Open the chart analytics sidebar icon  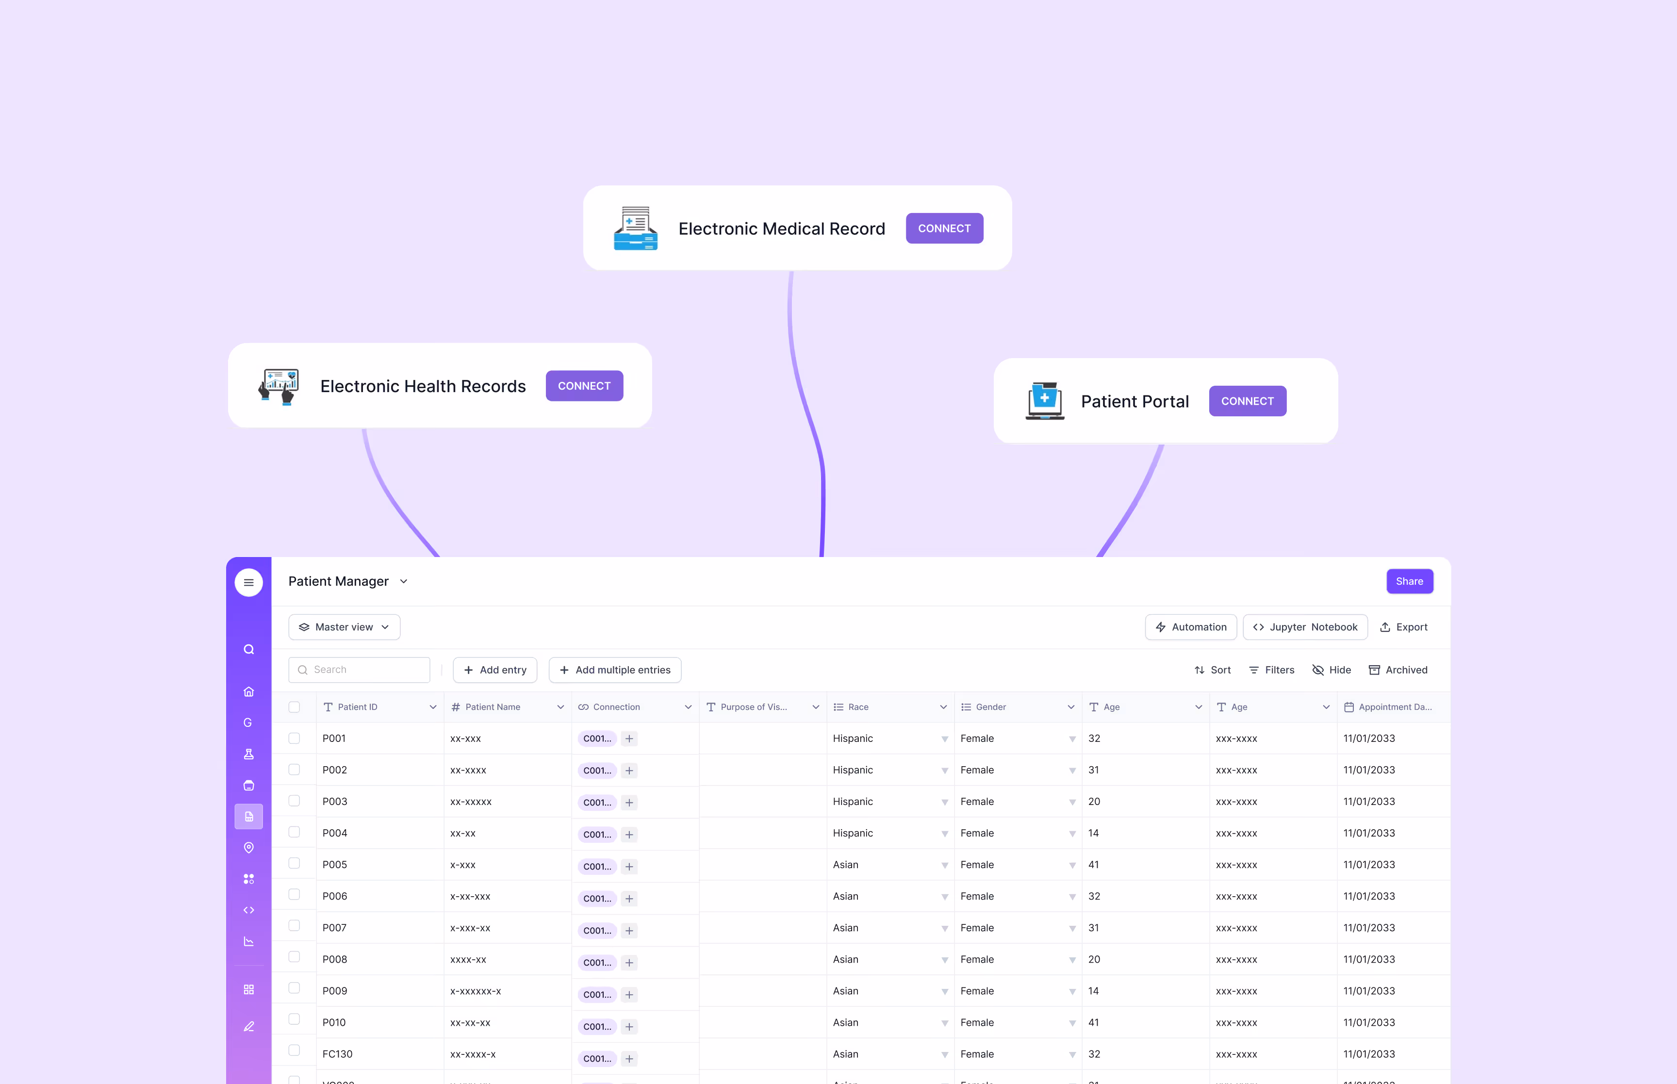[x=248, y=941]
